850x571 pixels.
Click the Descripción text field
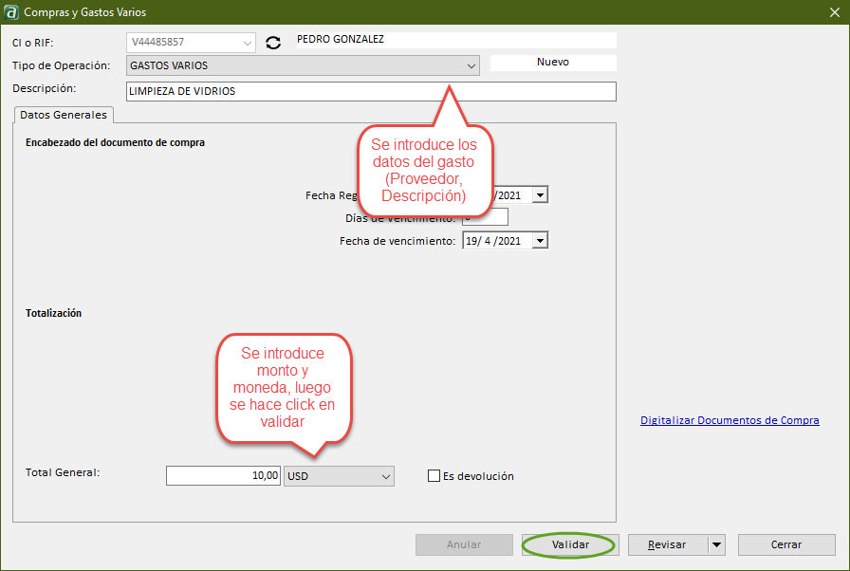click(x=370, y=91)
